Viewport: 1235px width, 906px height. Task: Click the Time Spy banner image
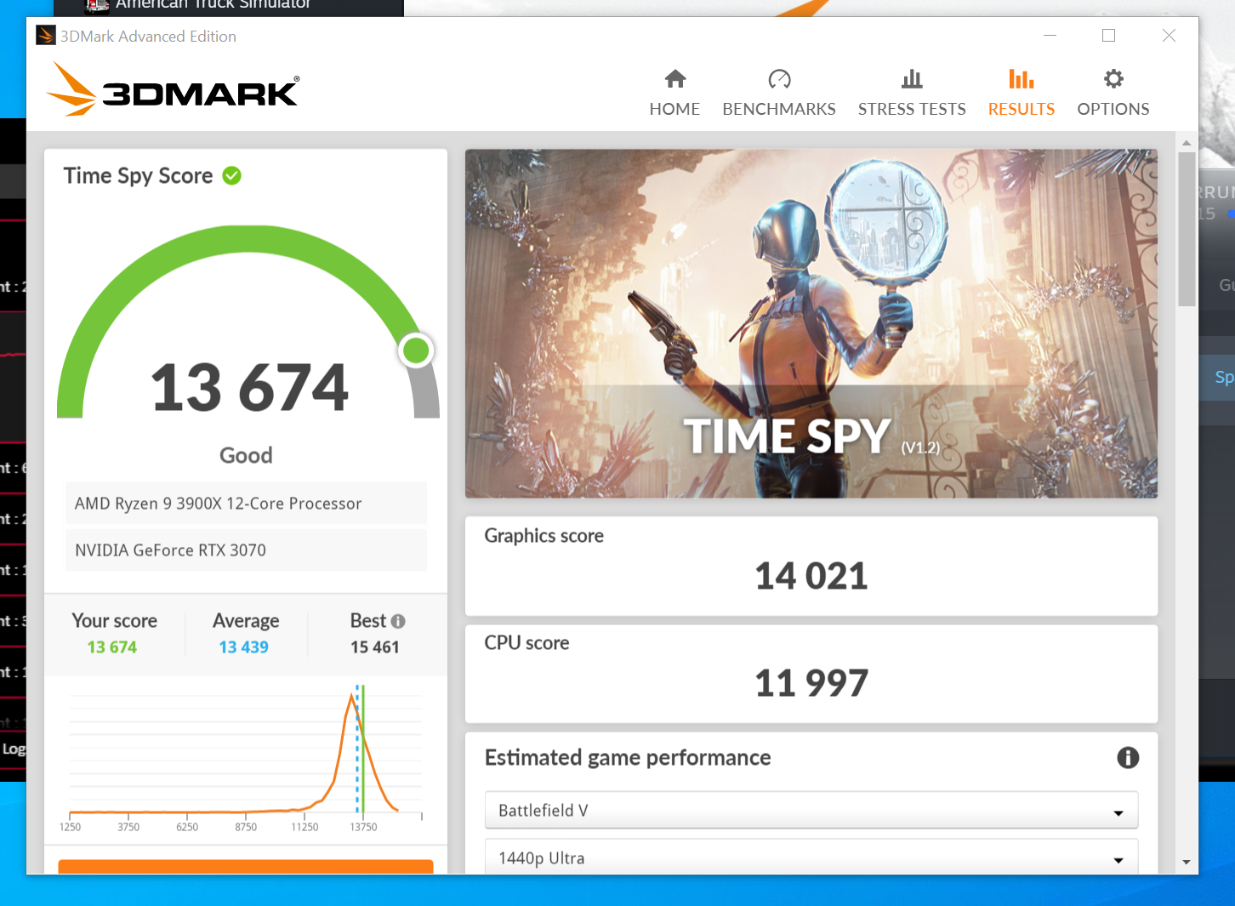coord(811,323)
